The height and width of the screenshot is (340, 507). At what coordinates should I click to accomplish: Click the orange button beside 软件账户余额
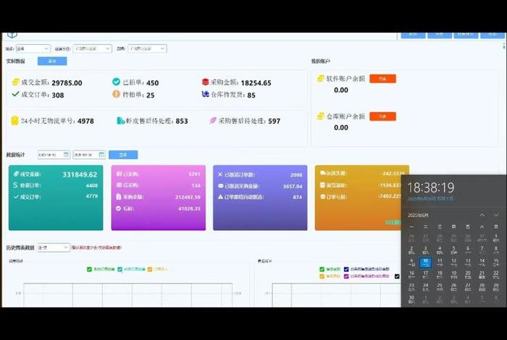coord(383,78)
